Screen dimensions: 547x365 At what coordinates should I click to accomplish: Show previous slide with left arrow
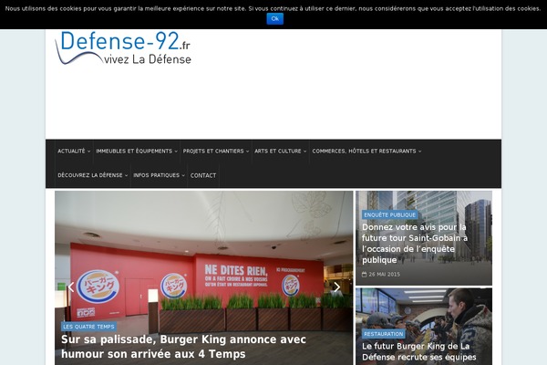[x=71, y=287]
